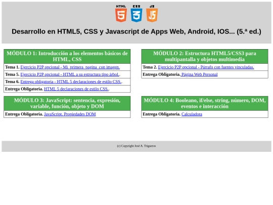Open the 'JavaScript. Propiedades DOM' link
273x205 pixels.
click(x=70, y=114)
